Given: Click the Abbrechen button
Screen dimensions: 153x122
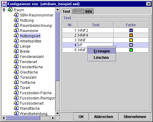Looking at the screenshot, I should (x=104, y=117).
